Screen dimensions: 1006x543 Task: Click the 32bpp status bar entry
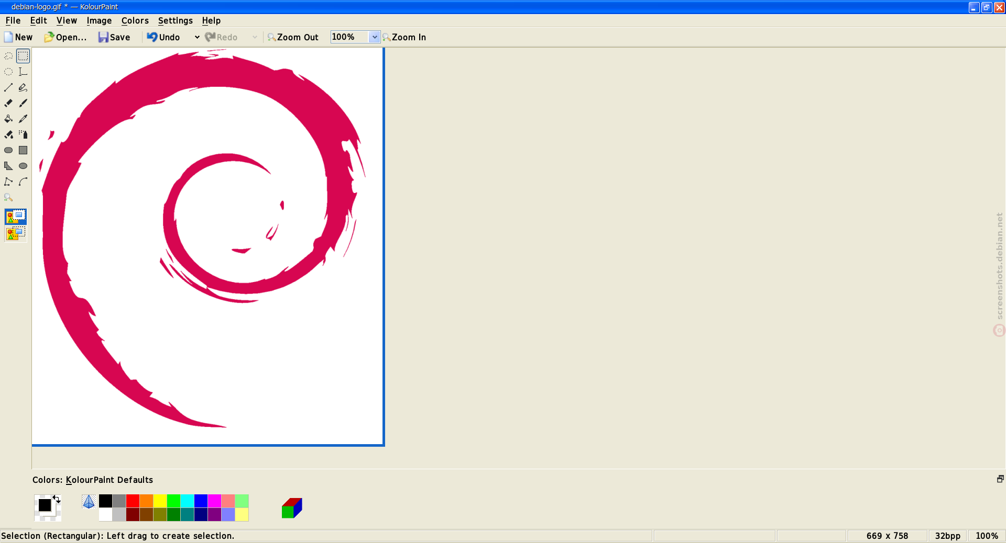click(x=948, y=536)
